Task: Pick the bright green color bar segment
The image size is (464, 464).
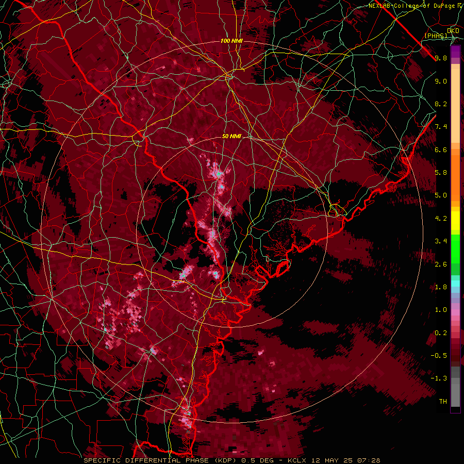Action: [455, 249]
